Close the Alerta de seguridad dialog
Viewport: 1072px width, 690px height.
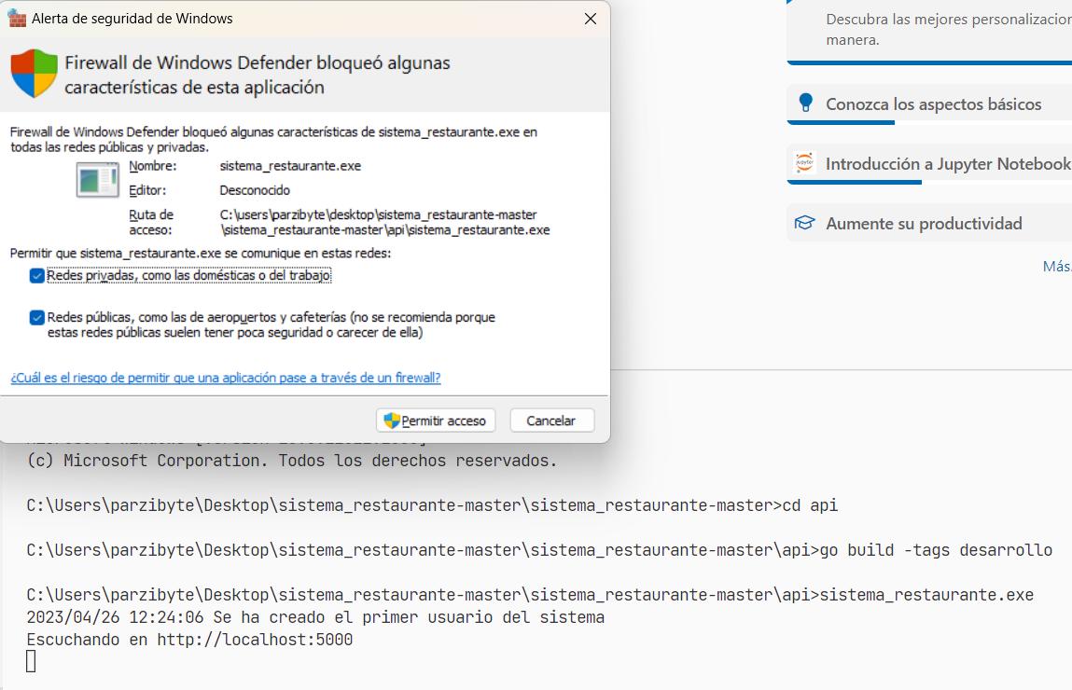click(x=590, y=19)
